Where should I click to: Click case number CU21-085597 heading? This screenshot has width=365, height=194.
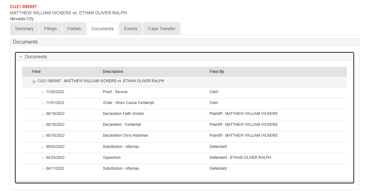(x=24, y=7)
